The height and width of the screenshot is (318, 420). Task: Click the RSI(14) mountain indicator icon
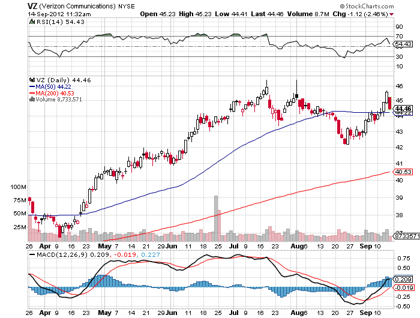click(32, 22)
